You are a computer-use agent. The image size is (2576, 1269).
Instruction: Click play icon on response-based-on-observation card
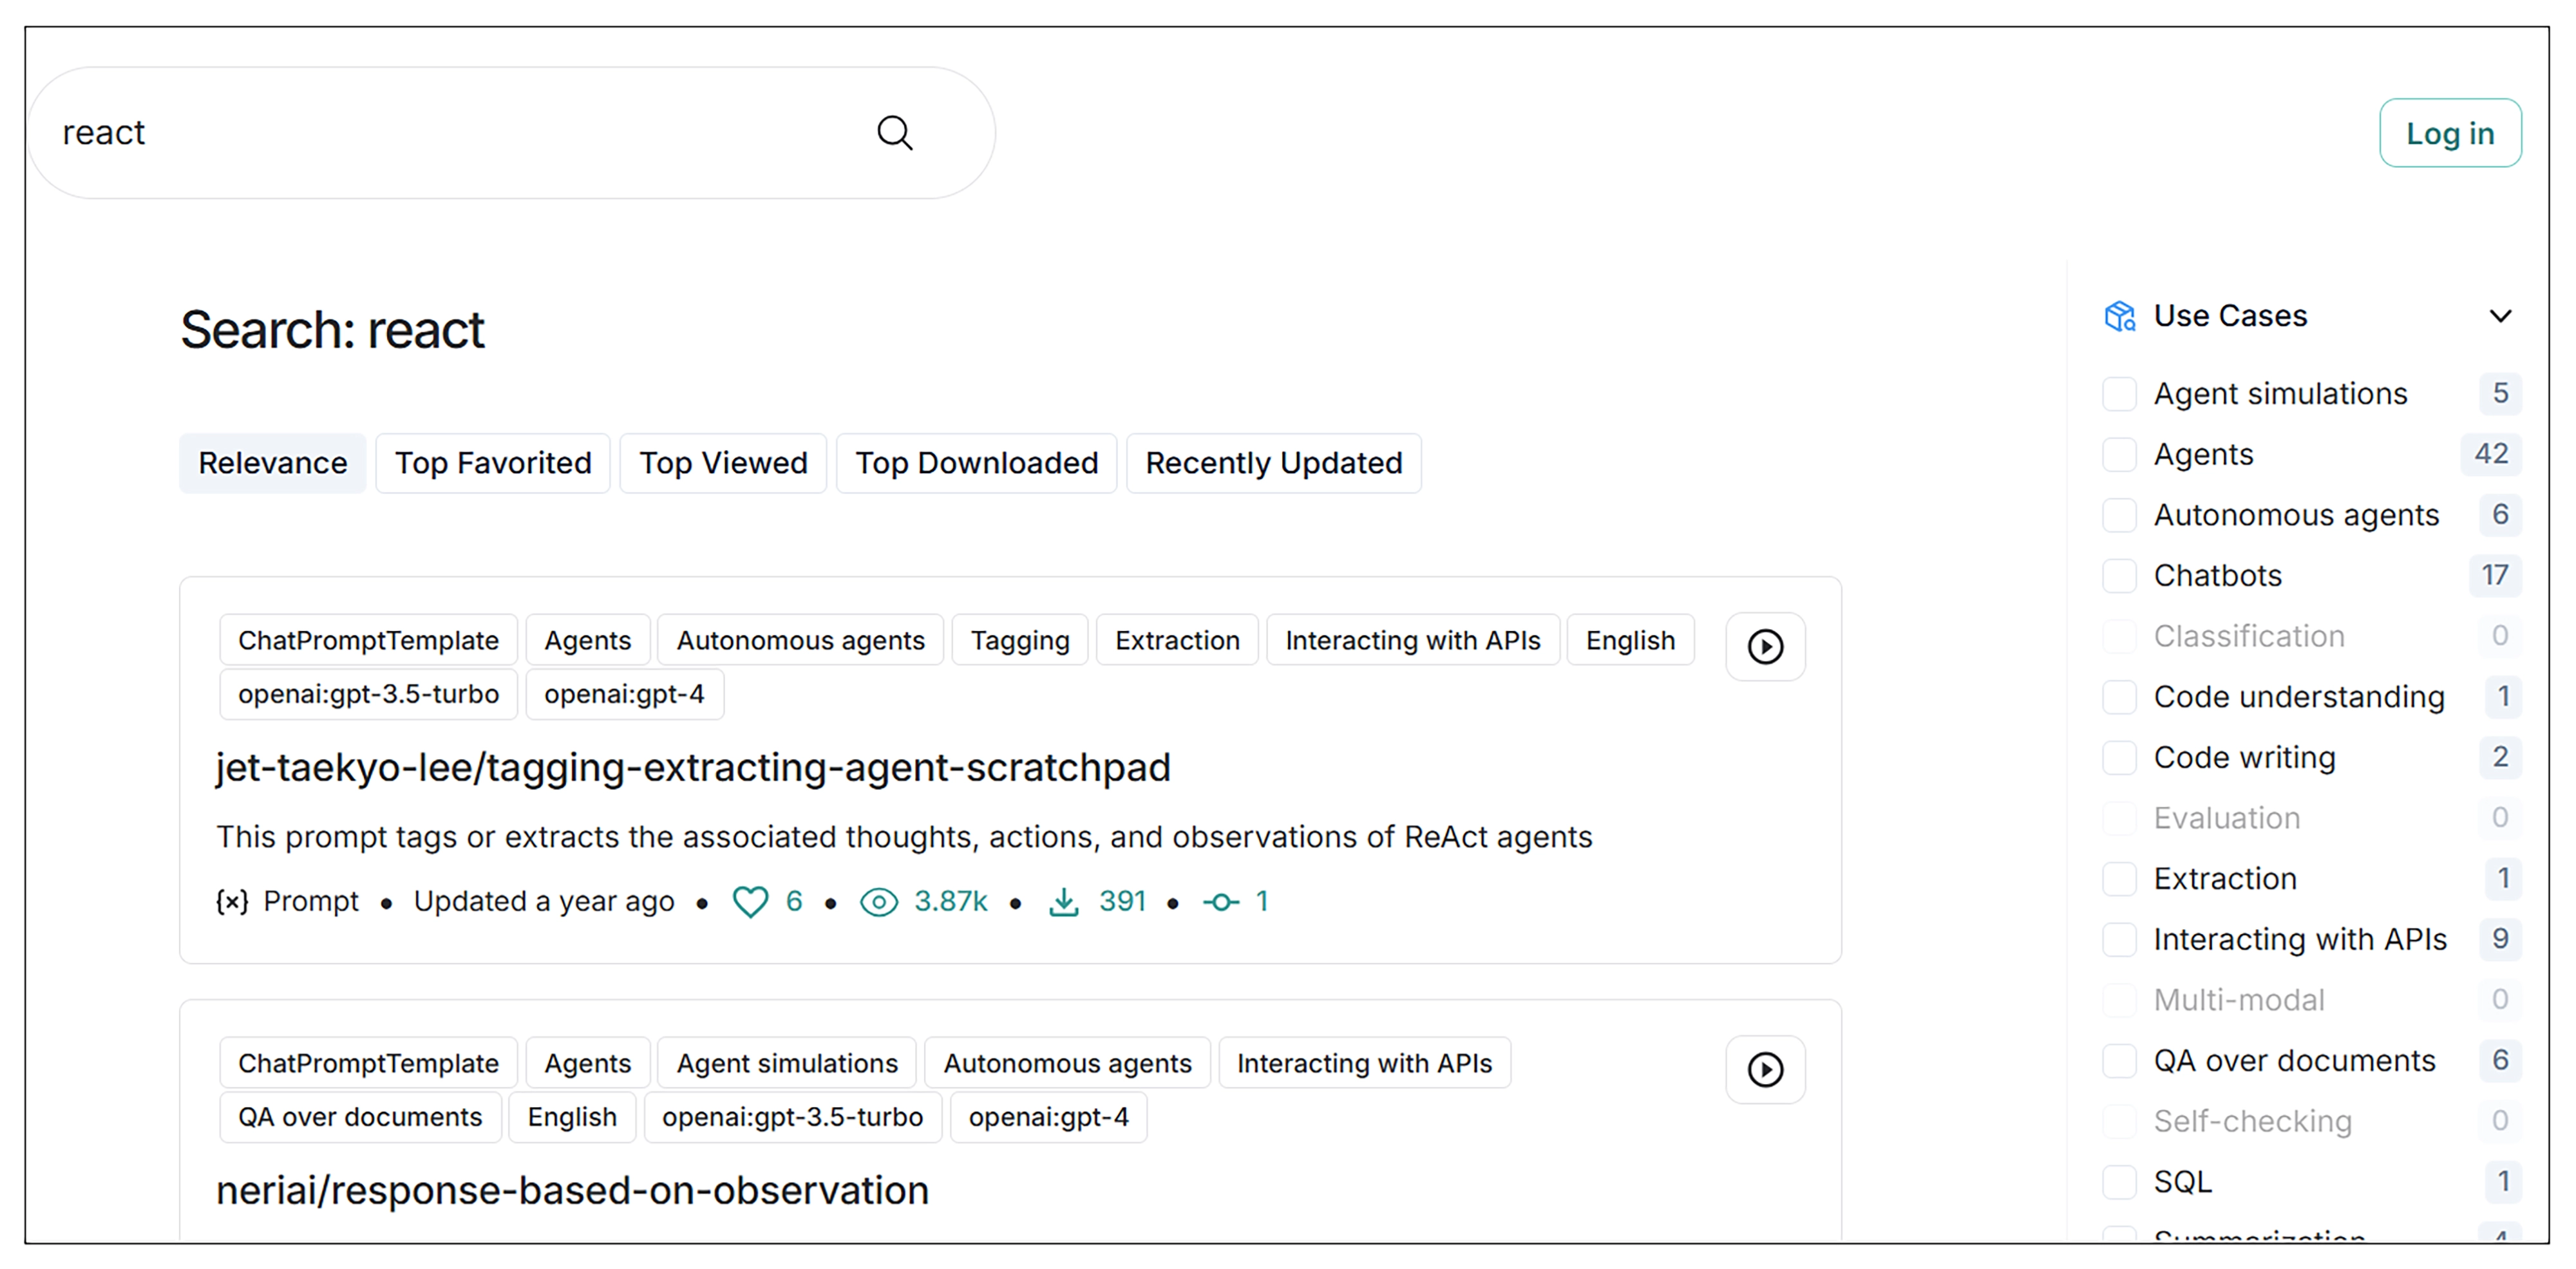[x=1765, y=1070]
